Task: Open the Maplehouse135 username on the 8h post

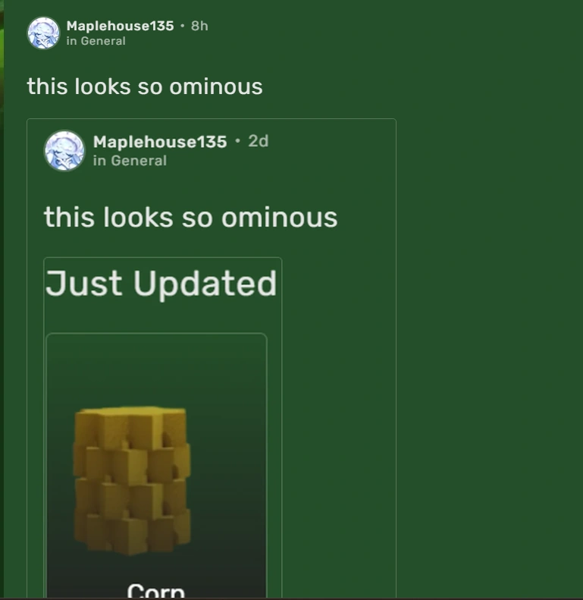Action: coord(120,26)
